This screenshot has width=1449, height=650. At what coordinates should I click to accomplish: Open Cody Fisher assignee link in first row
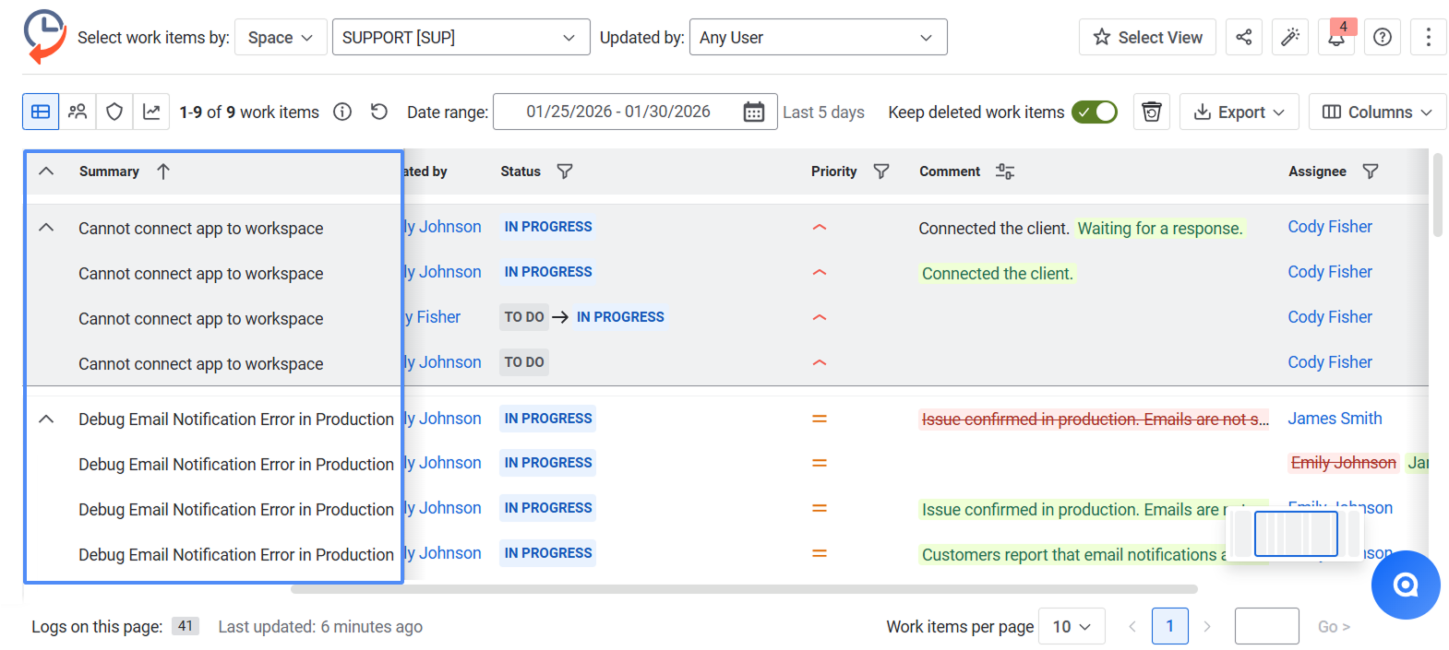1329,227
